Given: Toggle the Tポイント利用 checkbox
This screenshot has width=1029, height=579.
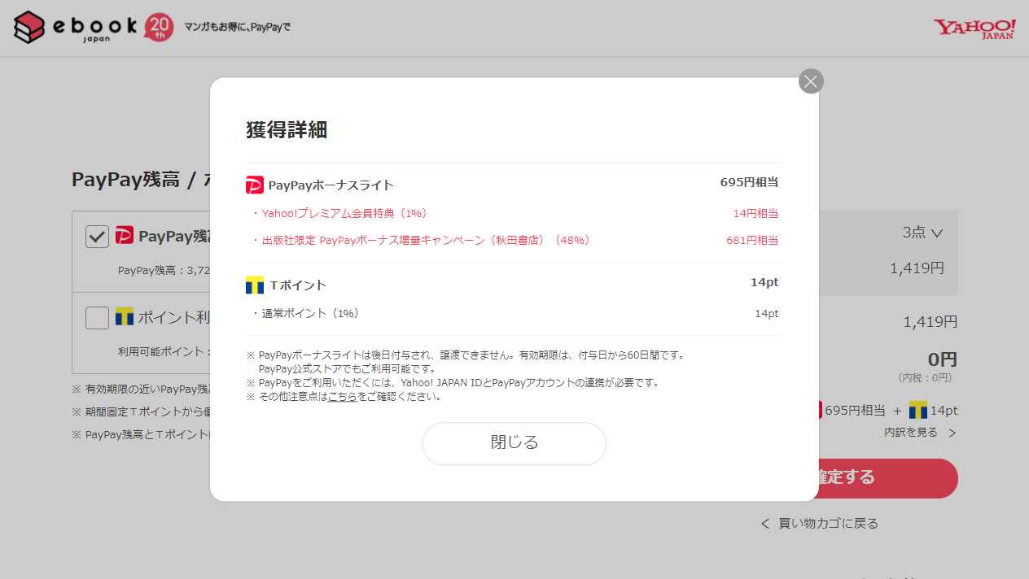Looking at the screenshot, I should [98, 318].
